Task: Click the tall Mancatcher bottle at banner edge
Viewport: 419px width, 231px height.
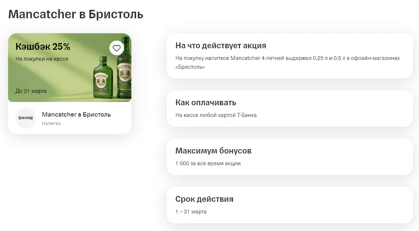Action: pyautogui.click(x=124, y=73)
